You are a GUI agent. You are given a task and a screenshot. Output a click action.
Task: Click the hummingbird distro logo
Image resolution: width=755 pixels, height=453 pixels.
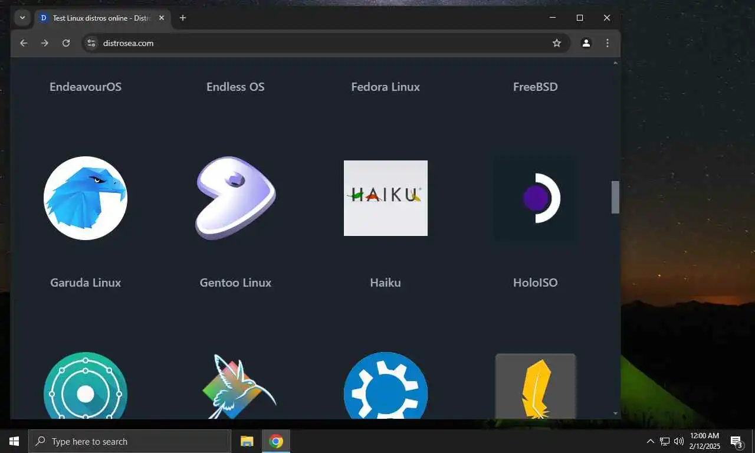[x=238, y=386]
